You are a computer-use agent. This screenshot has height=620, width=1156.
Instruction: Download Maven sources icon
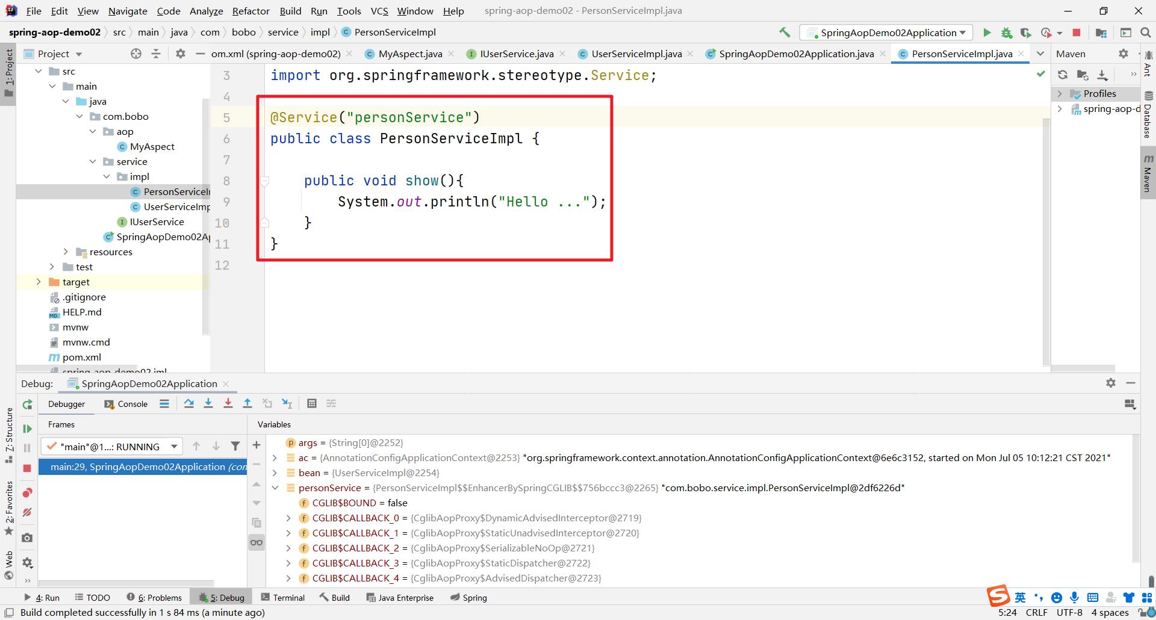pos(1102,75)
